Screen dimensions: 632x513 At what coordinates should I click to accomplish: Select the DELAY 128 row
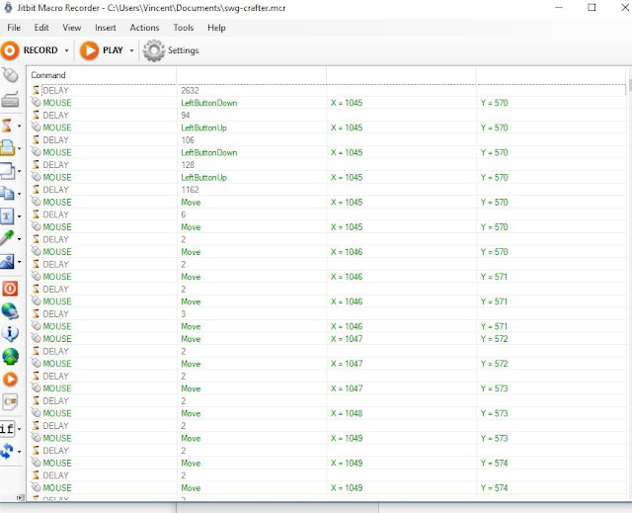(328, 165)
